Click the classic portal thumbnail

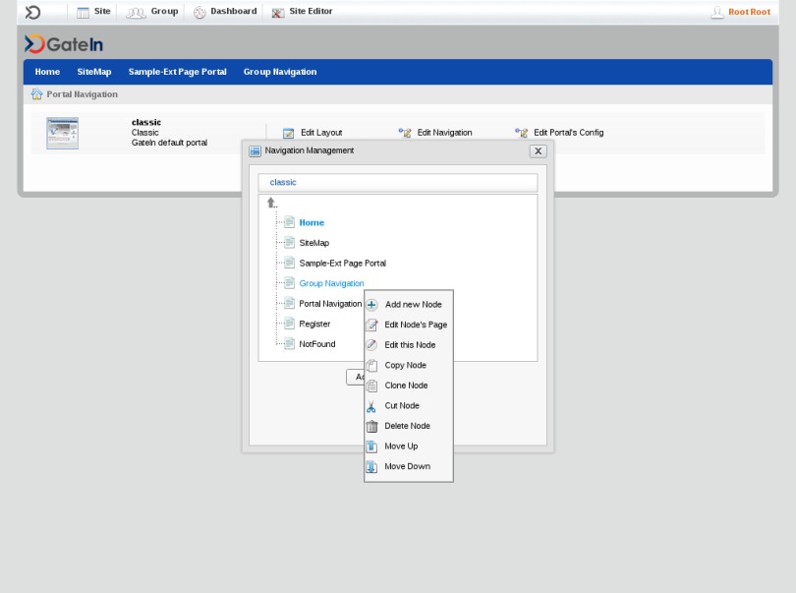[63, 133]
